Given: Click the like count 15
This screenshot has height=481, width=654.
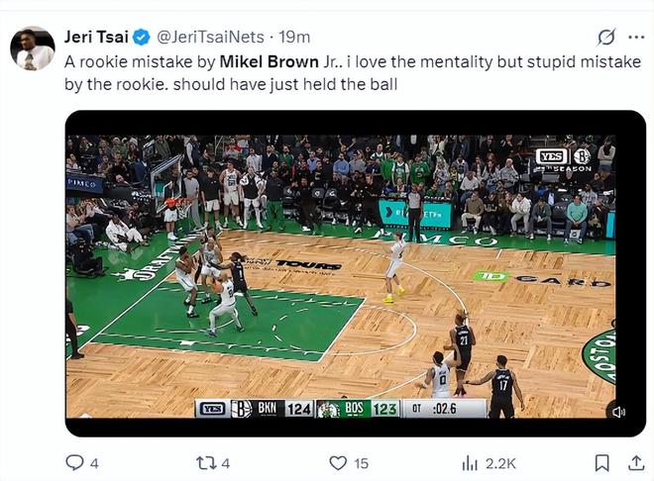Looking at the screenshot, I should [x=362, y=463].
